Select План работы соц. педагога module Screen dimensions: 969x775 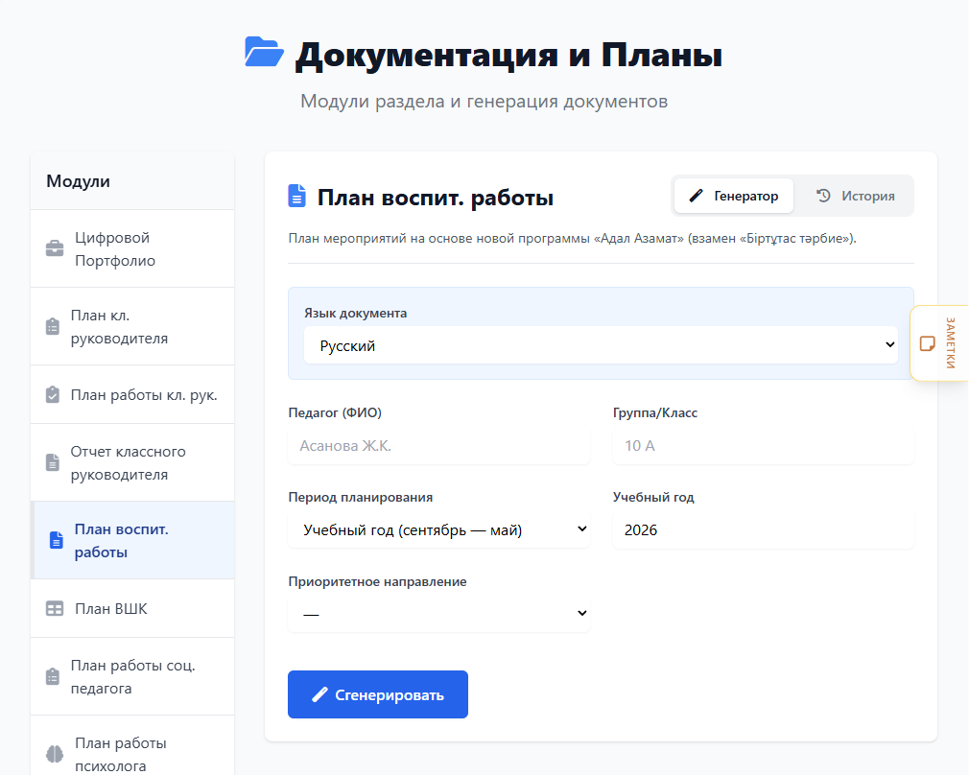coord(132,677)
